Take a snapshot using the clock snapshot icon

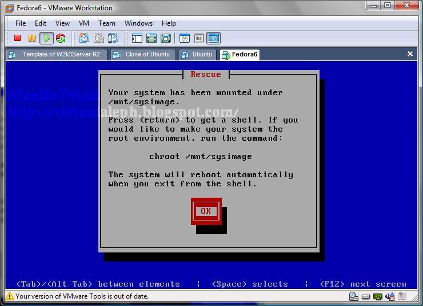click(x=84, y=38)
